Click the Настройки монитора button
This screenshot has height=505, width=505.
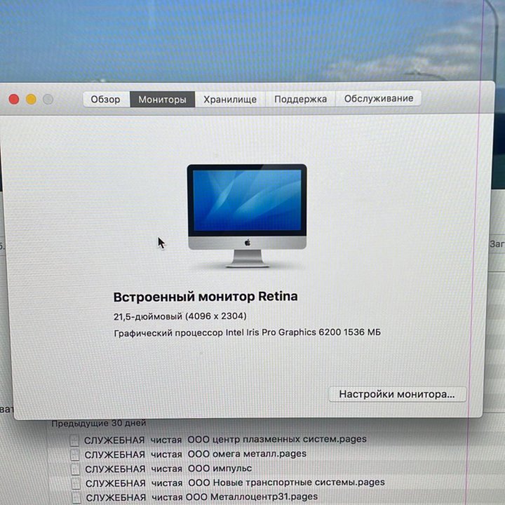(x=397, y=394)
